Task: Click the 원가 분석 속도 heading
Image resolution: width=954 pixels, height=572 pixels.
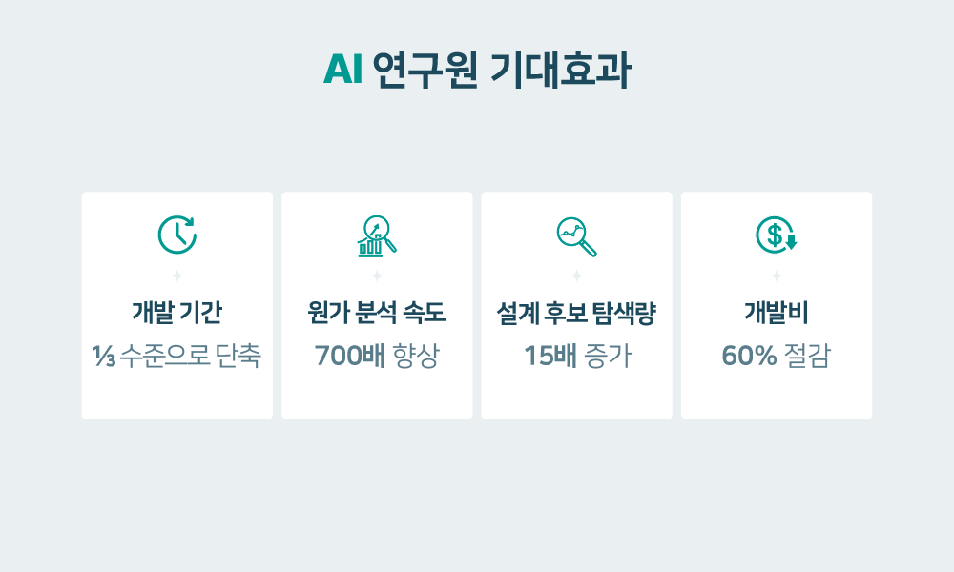Action: pyautogui.click(x=377, y=313)
